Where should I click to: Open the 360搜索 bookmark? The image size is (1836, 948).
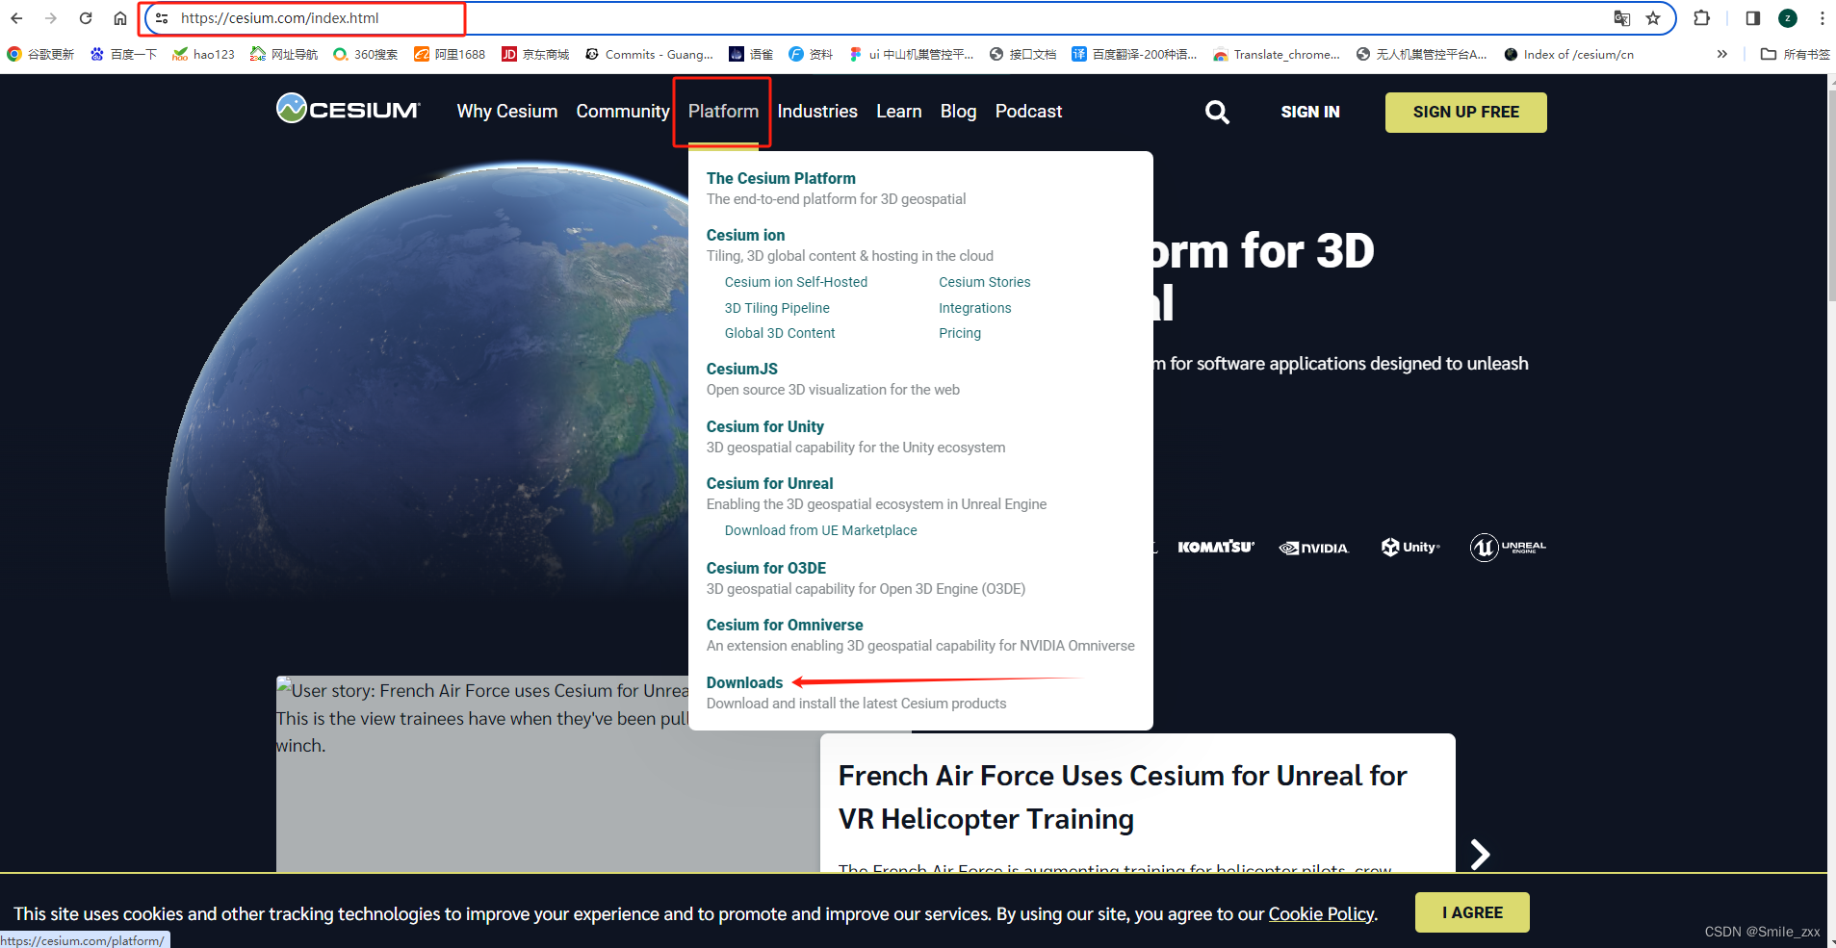point(366,54)
